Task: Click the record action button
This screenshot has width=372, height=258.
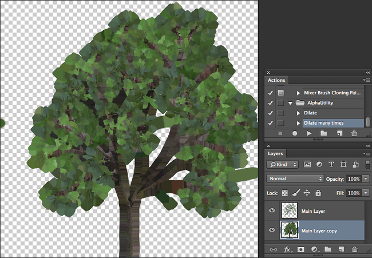Action: 295,133
